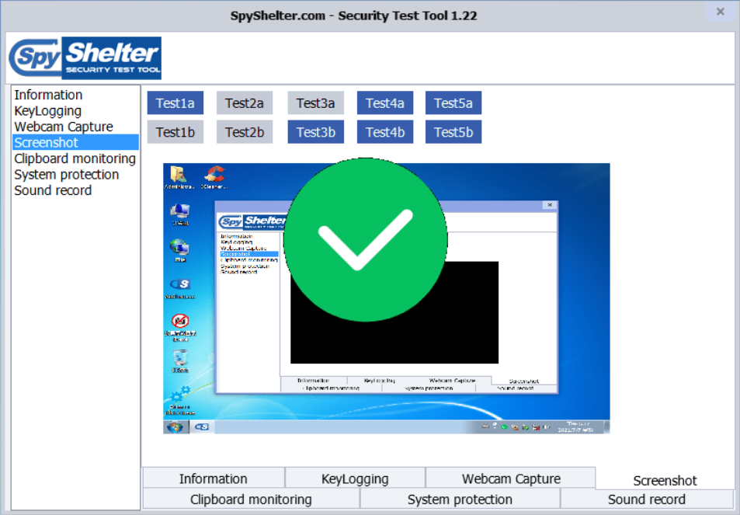Image resolution: width=740 pixels, height=515 pixels.
Task: Open the Webcam Capture bottom tab
Action: point(511,478)
